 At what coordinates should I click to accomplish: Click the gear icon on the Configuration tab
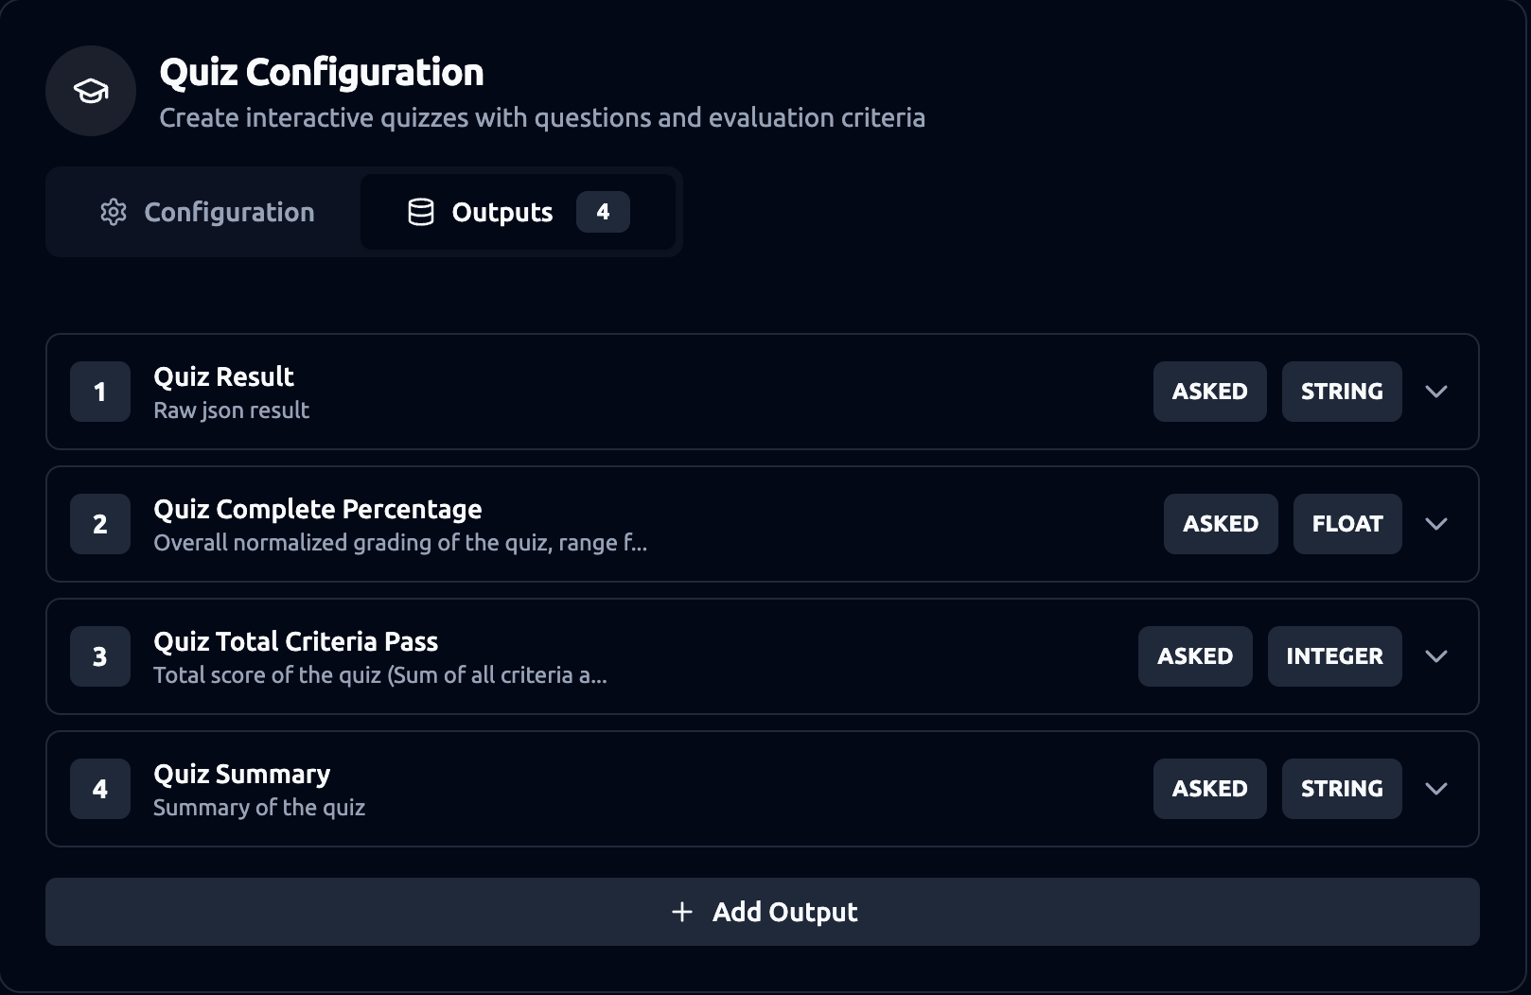point(114,212)
